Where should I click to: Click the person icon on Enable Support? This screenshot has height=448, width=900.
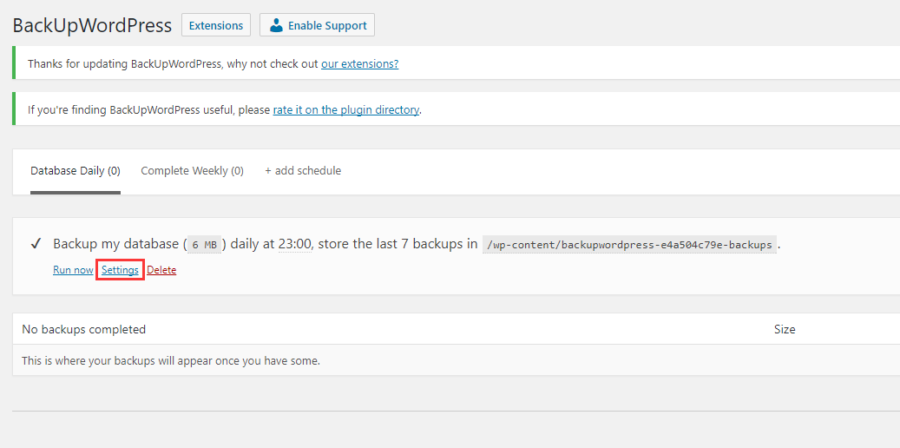(276, 25)
